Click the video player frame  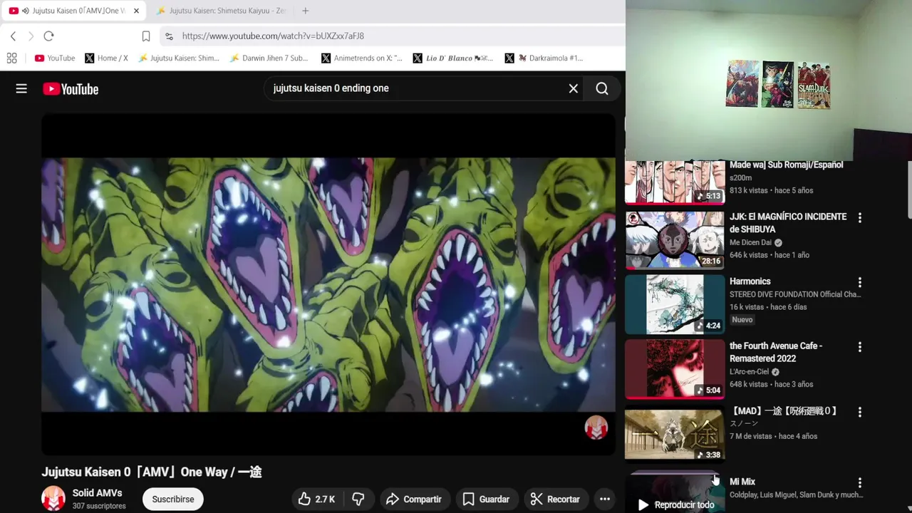(328, 284)
